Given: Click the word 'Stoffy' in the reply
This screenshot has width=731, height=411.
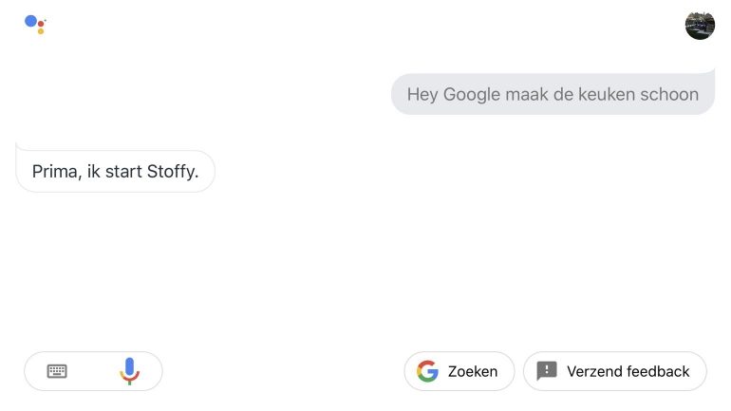Looking at the screenshot, I should coord(172,172).
